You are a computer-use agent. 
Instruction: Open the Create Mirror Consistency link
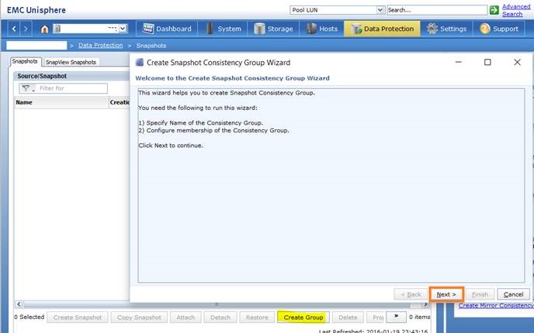pos(496,305)
